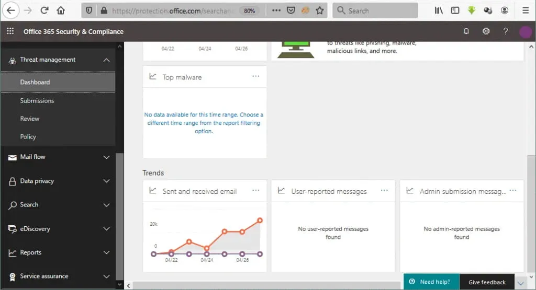Toggle the browser sidebar icon
536x290 pixels.
455,10
